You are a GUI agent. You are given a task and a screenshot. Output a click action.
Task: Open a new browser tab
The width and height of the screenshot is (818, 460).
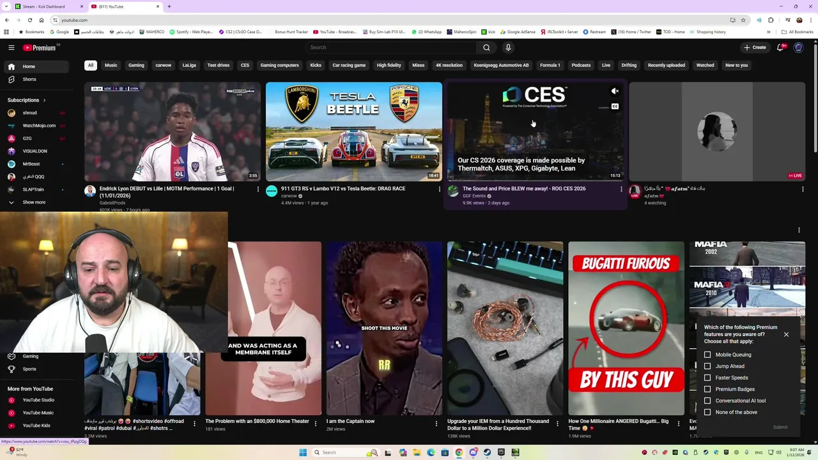169,6
